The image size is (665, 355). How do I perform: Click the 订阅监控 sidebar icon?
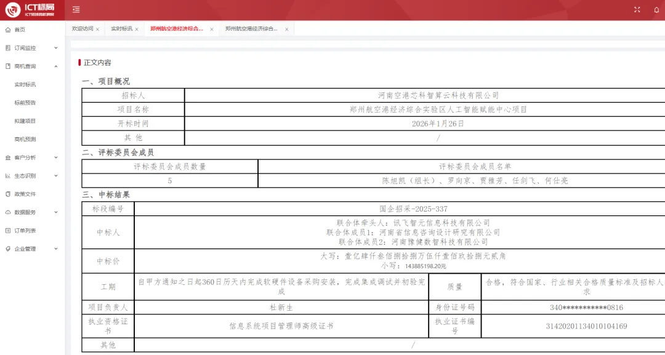[7, 48]
